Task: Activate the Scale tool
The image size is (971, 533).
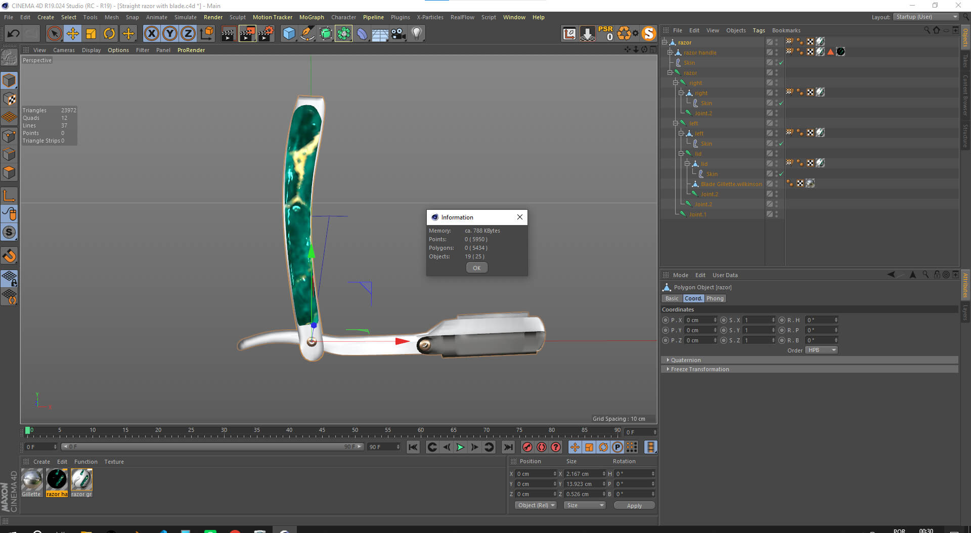Action: [x=91, y=34]
